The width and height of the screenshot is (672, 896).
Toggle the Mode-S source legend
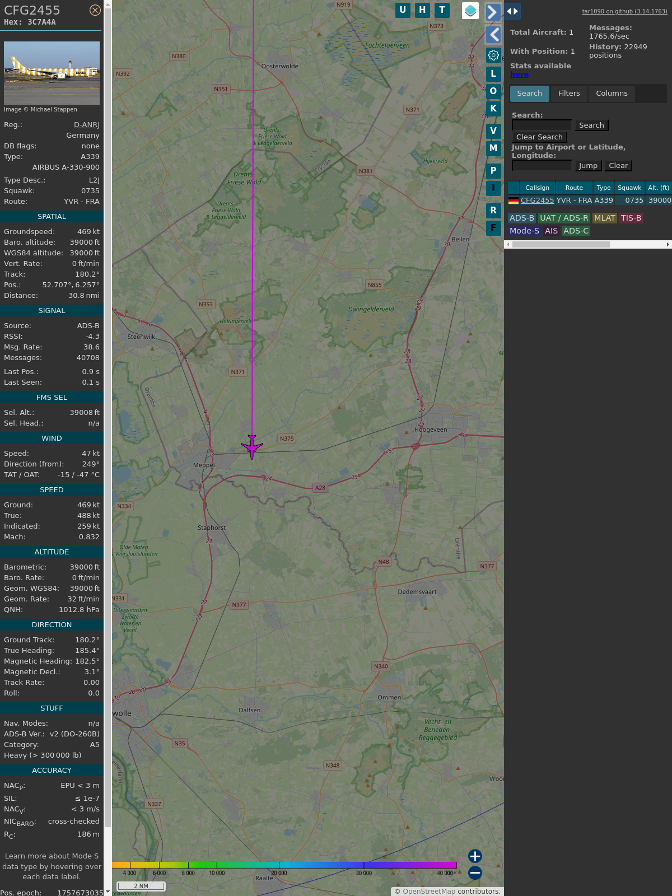pos(524,231)
